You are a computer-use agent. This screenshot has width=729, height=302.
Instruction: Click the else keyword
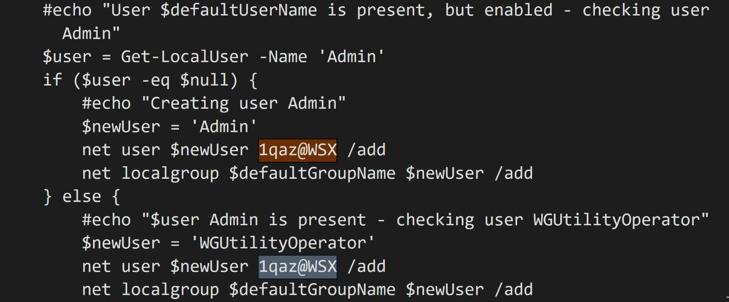[x=82, y=197]
